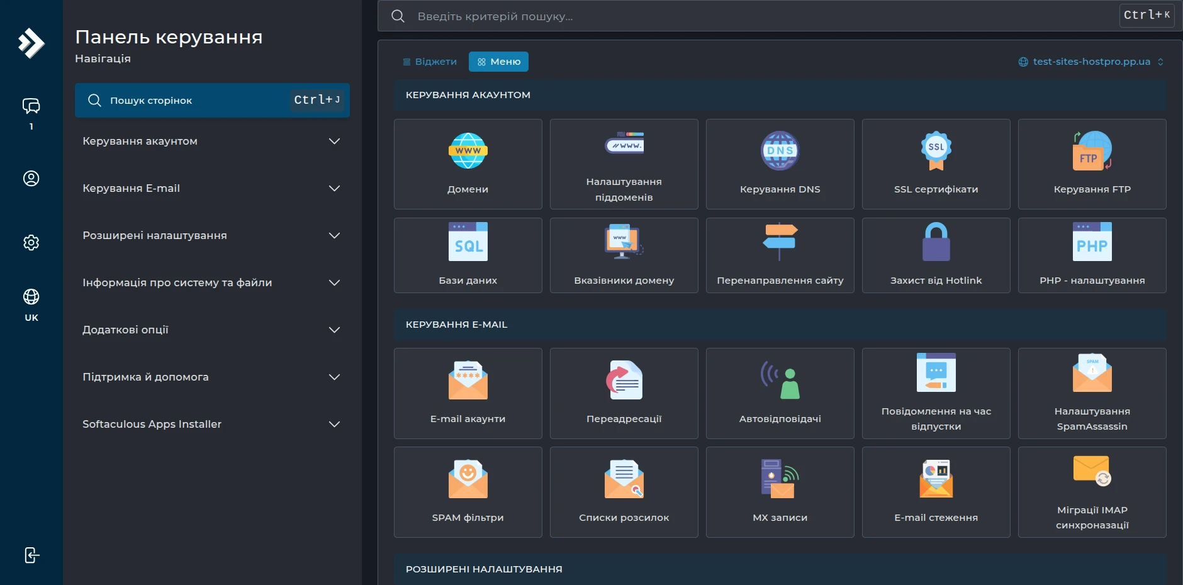Open the Домени tile with www globe icon
This screenshot has height=585, width=1183.
pyautogui.click(x=468, y=164)
